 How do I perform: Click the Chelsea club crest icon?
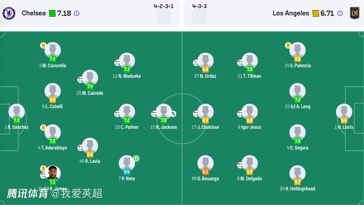9,13
